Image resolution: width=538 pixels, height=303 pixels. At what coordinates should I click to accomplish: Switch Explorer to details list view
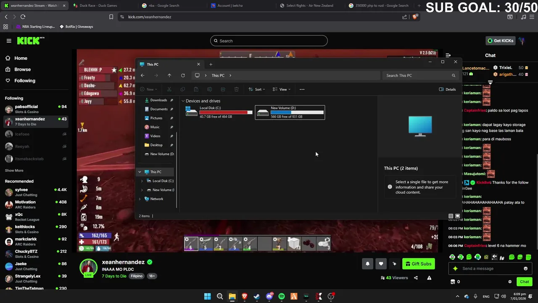click(x=451, y=216)
